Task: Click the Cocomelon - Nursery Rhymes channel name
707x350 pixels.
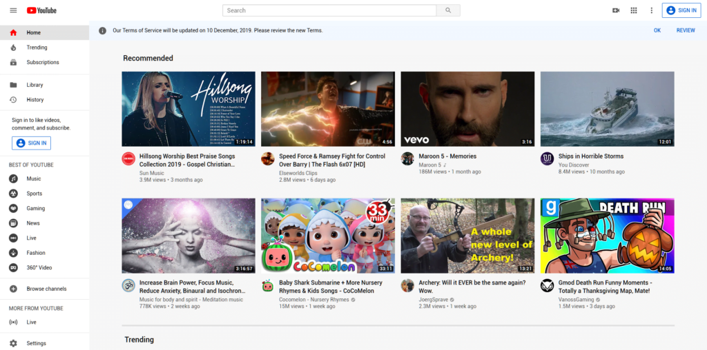Action: point(314,300)
